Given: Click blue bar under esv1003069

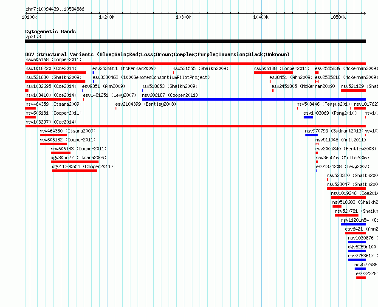Looking at the screenshot, I should point(308,117).
